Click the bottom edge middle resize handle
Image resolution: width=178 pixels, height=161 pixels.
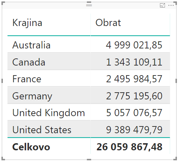(x=89, y=160)
